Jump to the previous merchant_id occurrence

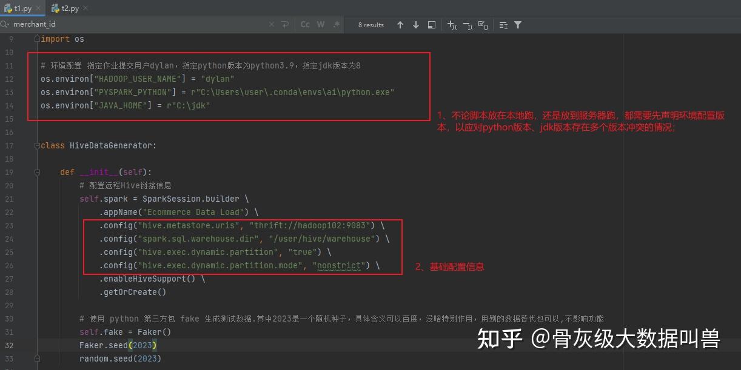pyautogui.click(x=400, y=24)
